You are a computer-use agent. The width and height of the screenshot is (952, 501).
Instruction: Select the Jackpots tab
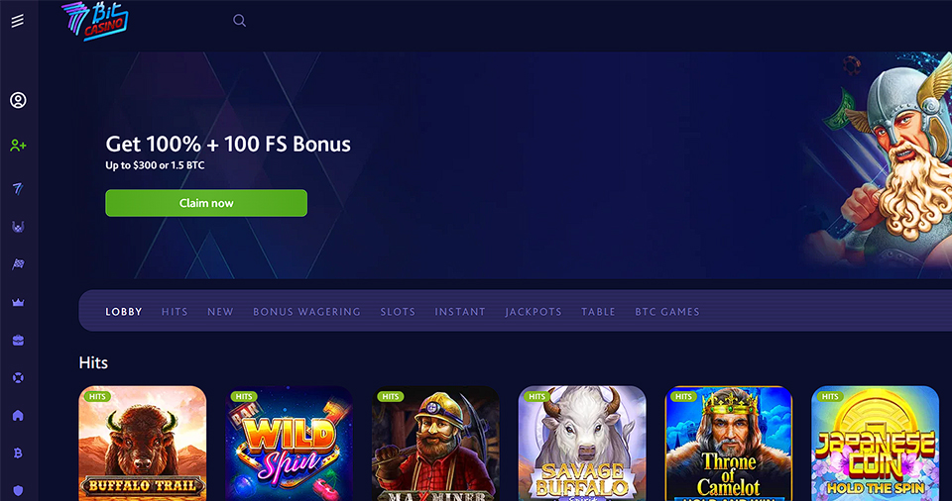[x=534, y=312]
